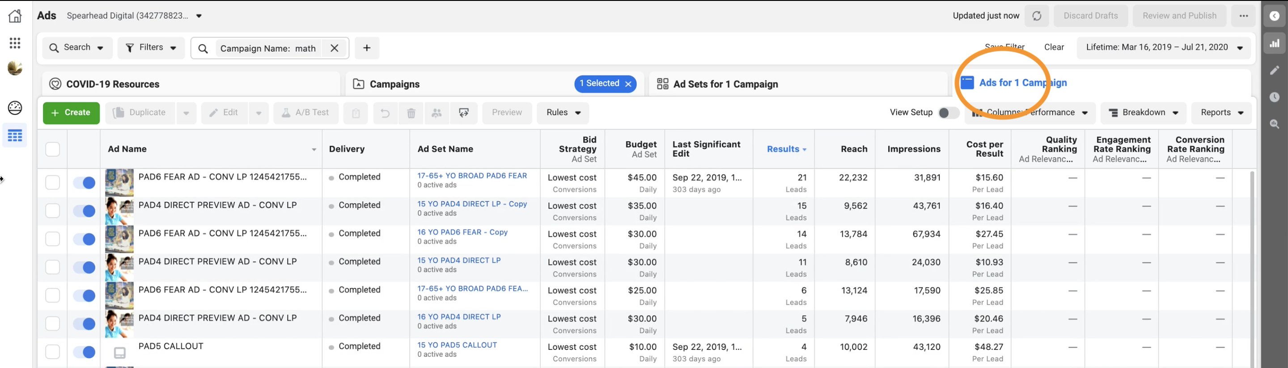Remove the Campaign Name math filter

click(x=335, y=48)
